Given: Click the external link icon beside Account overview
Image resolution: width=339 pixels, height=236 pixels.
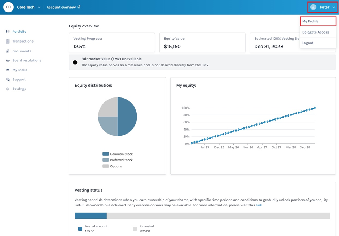Looking at the screenshot, I should click(79, 7).
